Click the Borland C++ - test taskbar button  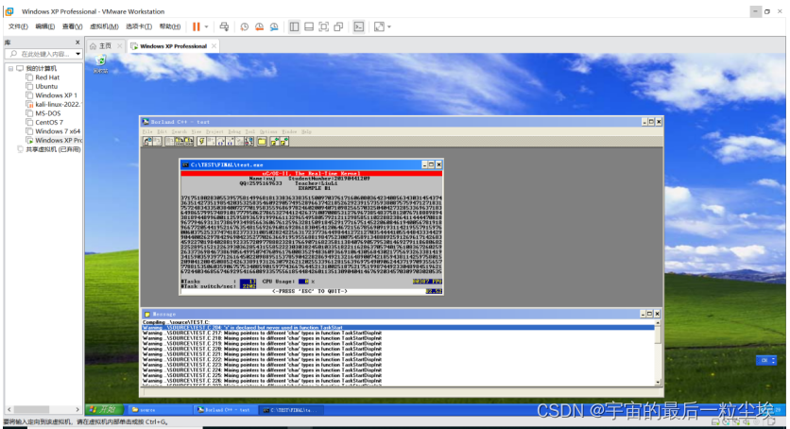pos(226,410)
